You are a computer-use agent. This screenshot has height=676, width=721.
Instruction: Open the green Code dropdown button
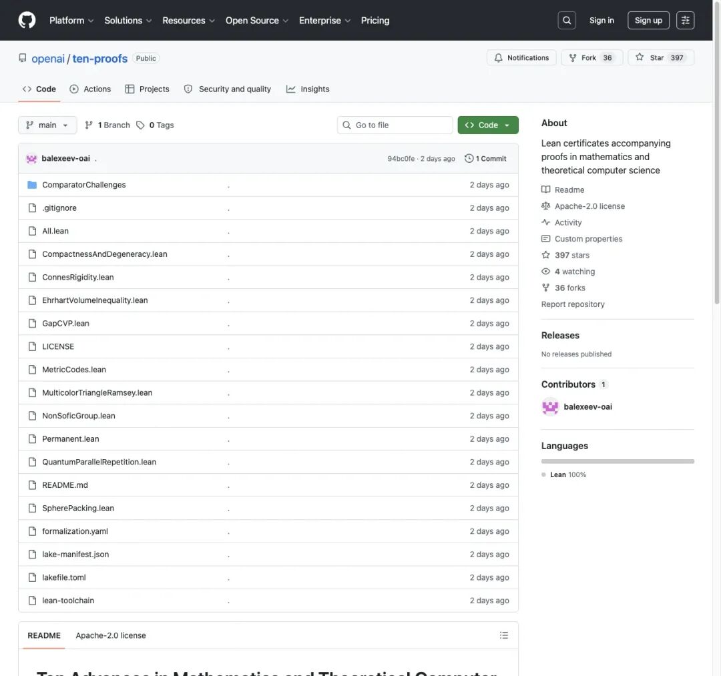[x=488, y=125]
